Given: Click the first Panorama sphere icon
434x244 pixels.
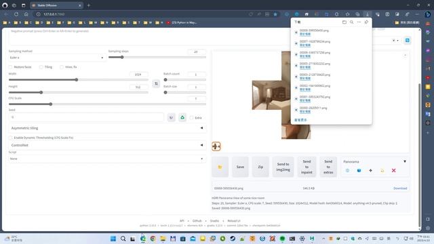Looking at the screenshot, I should (348, 170).
